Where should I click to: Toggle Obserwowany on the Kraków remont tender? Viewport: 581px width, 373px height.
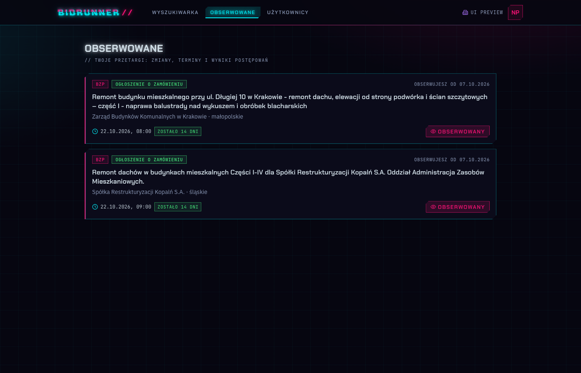[x=458, y=131]
